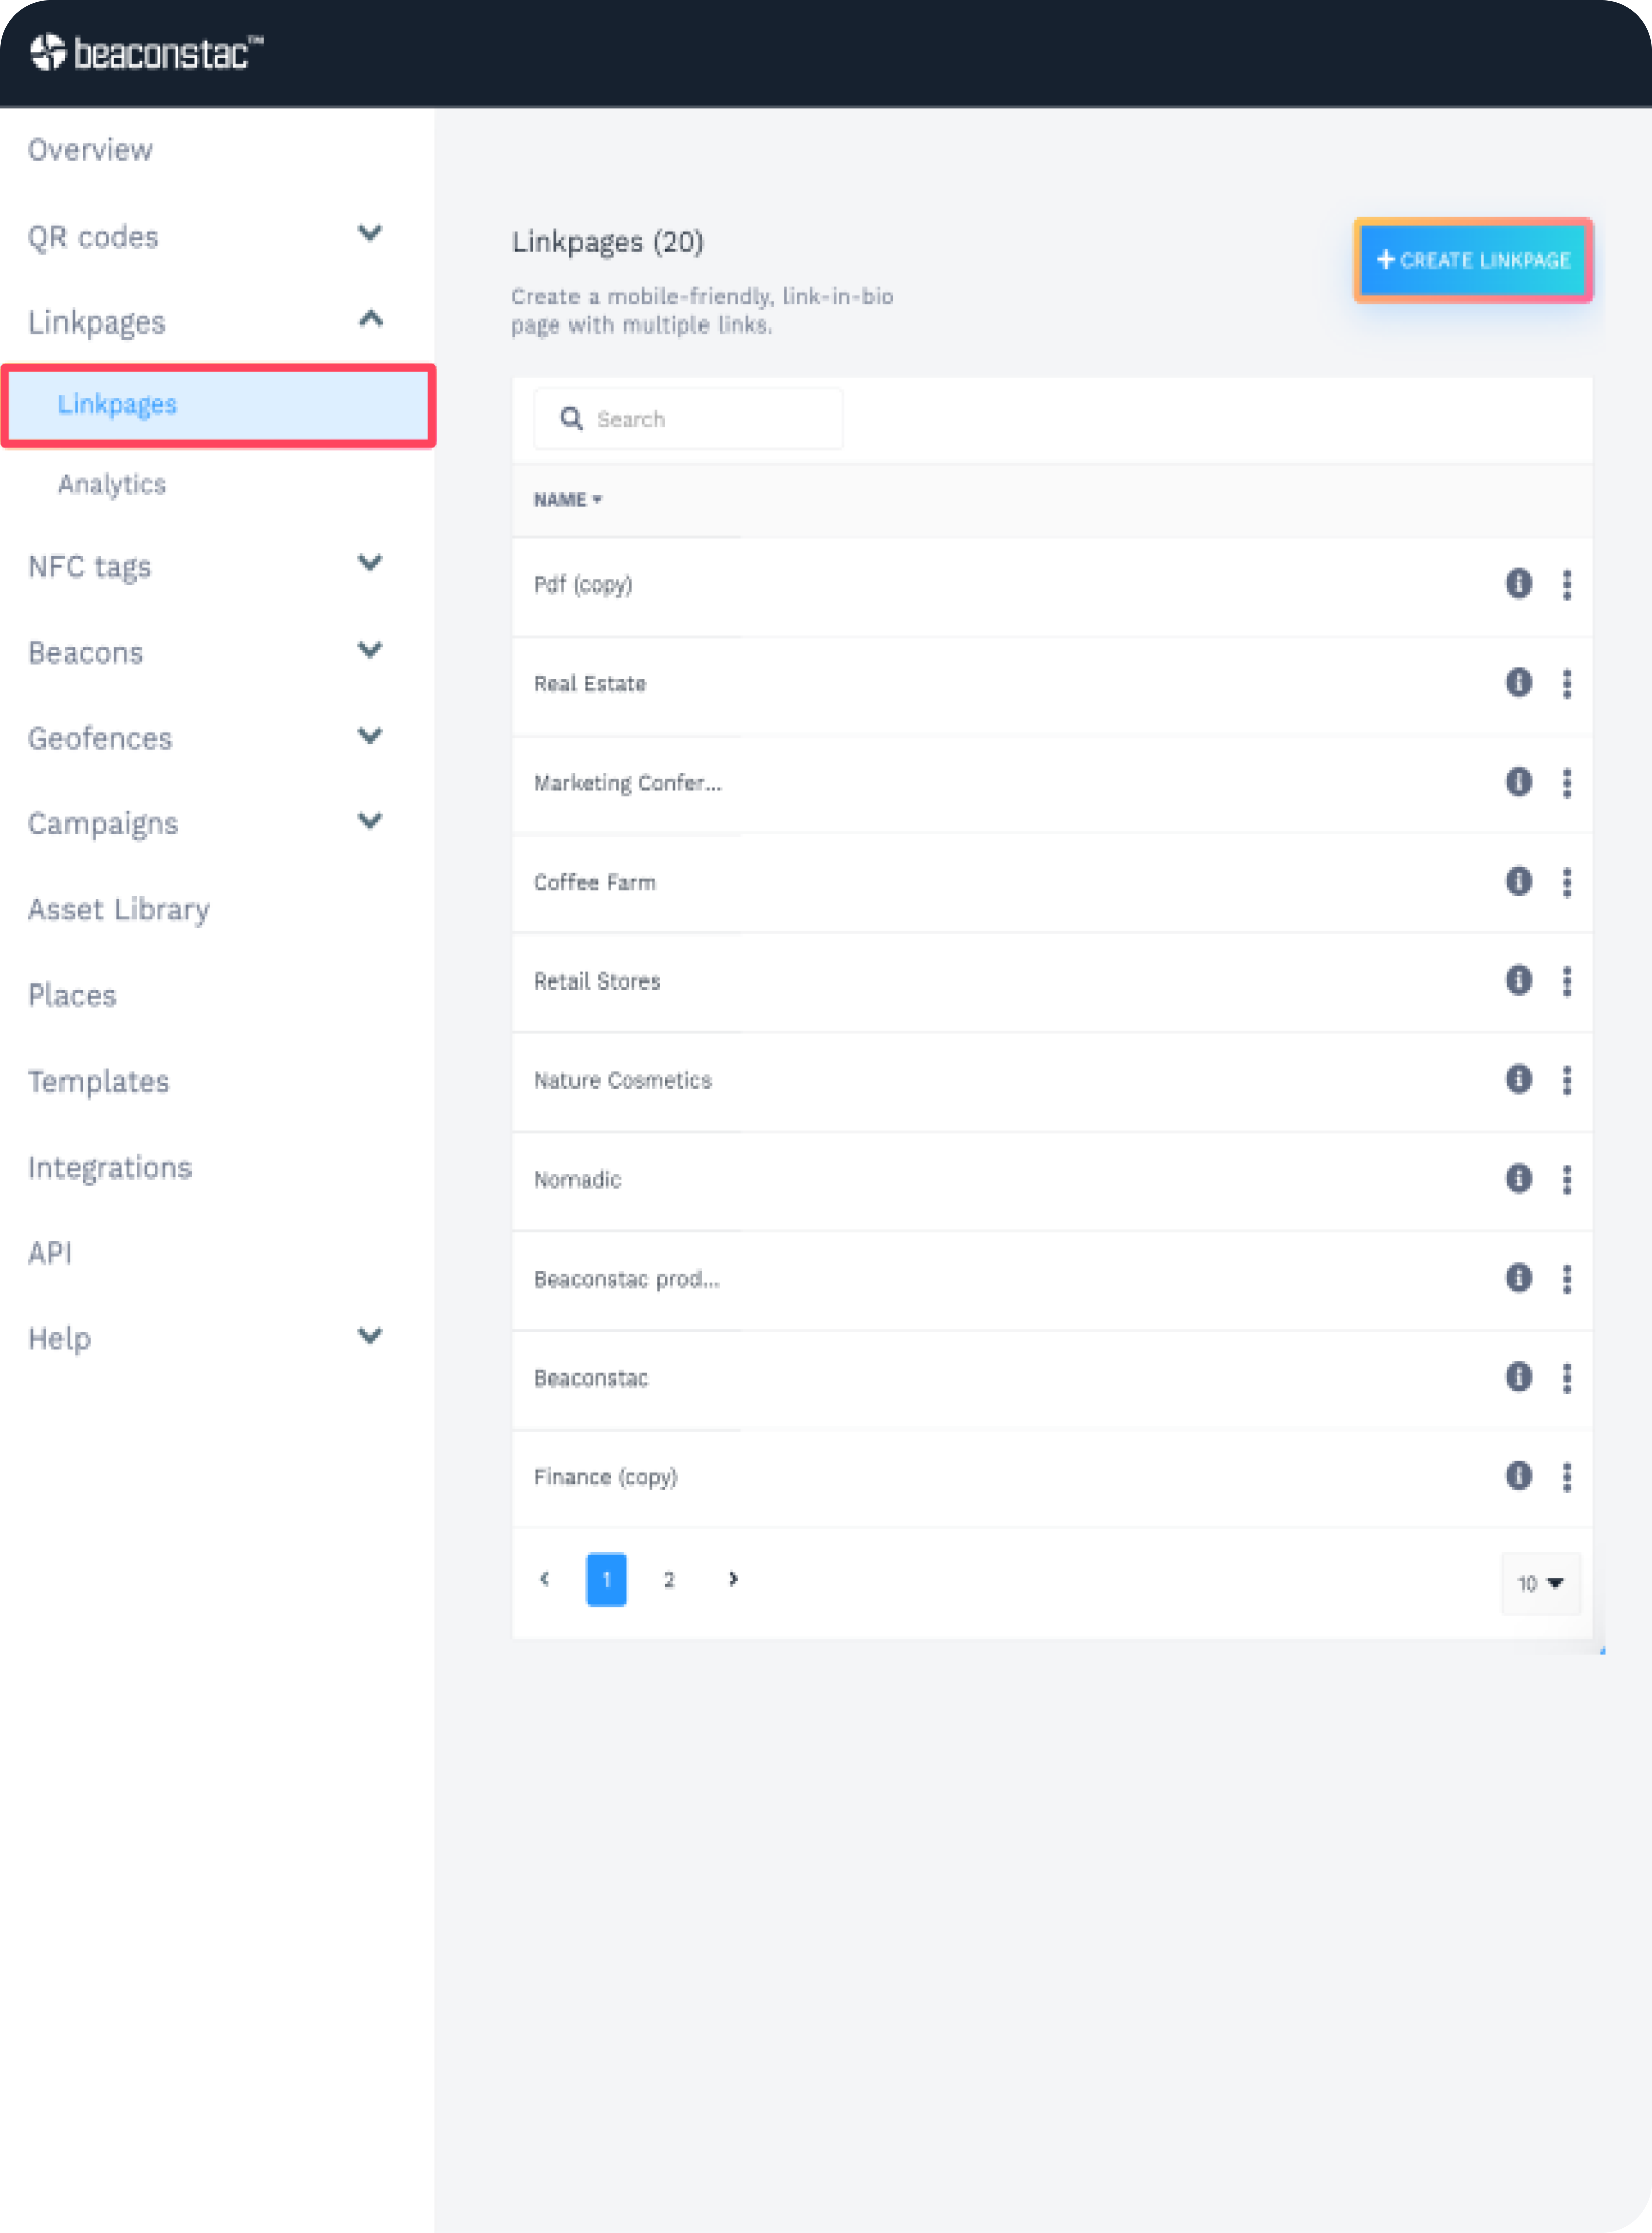Open more options for Real Estate
Screen dimensions: 1652x2233
click(1567, 684)
